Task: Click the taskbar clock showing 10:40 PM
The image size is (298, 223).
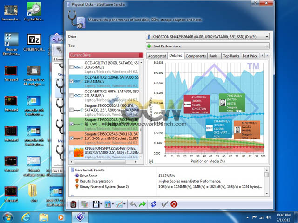Action: [283, 217]
